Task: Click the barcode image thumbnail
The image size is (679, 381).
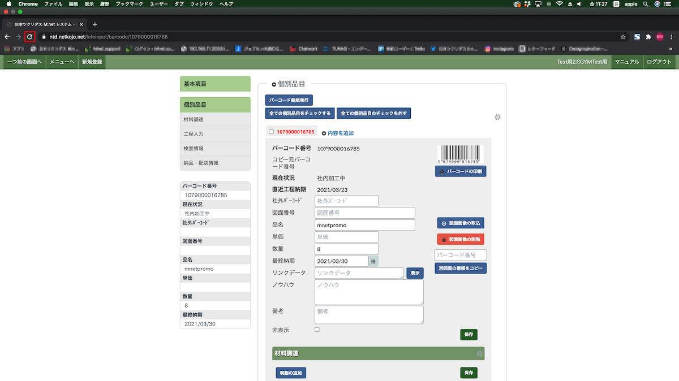Action: (x=460, y=154)
